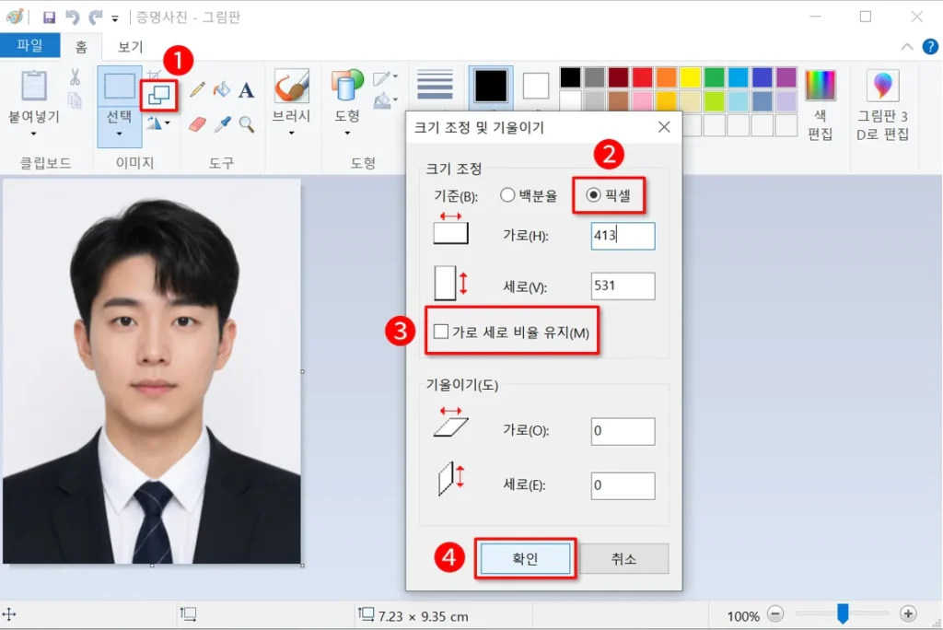Select the Fill with color bucket
Screen dimensions: 943x630
[222, 89]
